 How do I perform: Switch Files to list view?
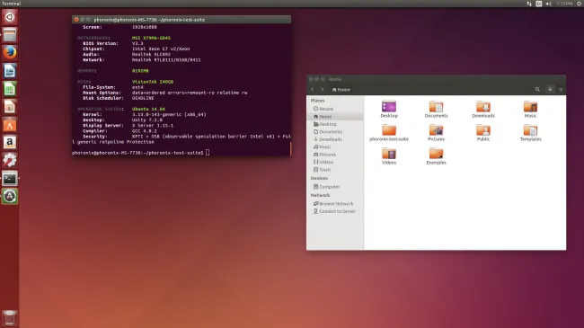click(550, 90)
